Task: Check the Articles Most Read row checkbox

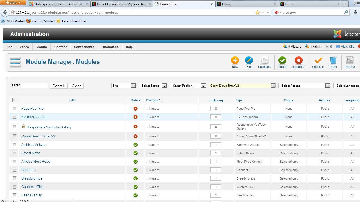Action: [14, 161]
